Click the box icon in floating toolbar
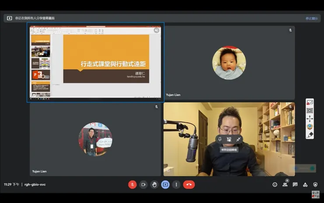Screen dimensions: 324x203 point(310,127)
